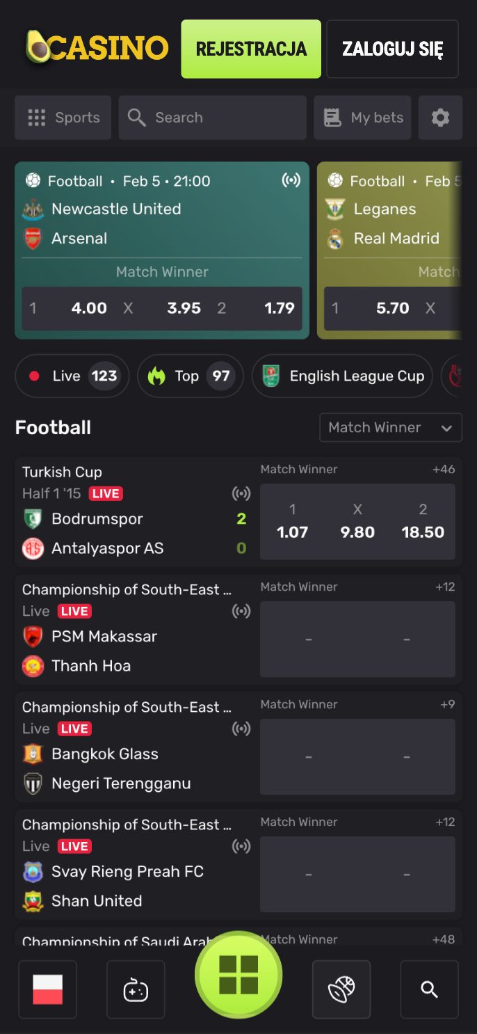Click the Polish flag language icon
Image resolution: width=477 pixels, height=1034 pixels.
pos(47,989)
